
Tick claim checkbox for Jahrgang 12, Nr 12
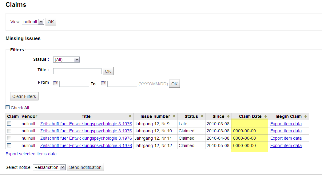pyautogui.click(x=9, y=145)
